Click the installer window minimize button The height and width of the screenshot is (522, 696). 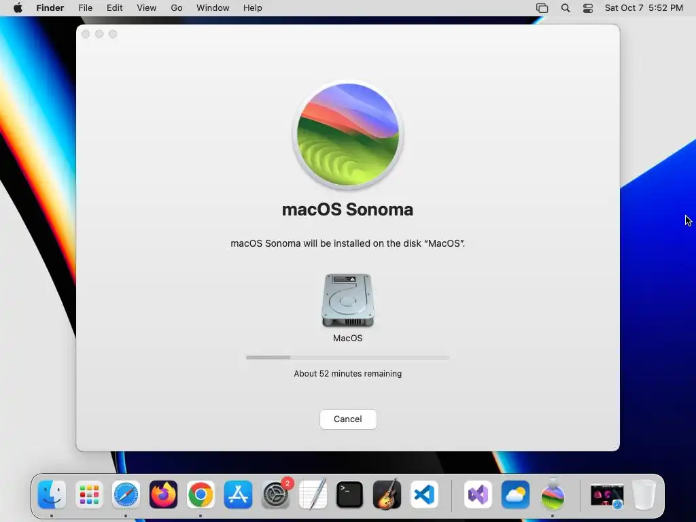(99, 34)
